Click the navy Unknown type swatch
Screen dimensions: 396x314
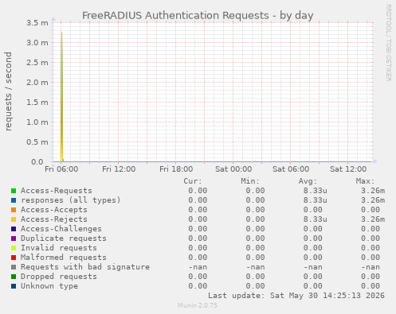click(x=14, y=286)
